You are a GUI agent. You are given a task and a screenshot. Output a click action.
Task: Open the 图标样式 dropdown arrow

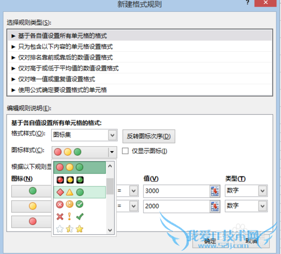[x=112, y=152]
